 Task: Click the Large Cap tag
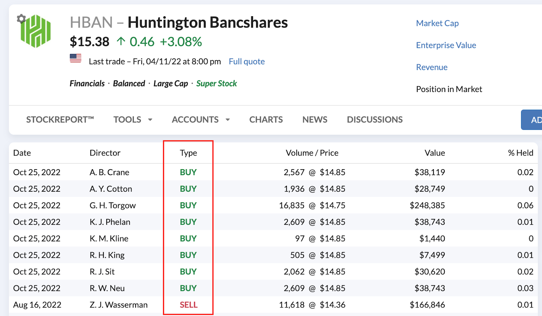click(x=171, y=84)
